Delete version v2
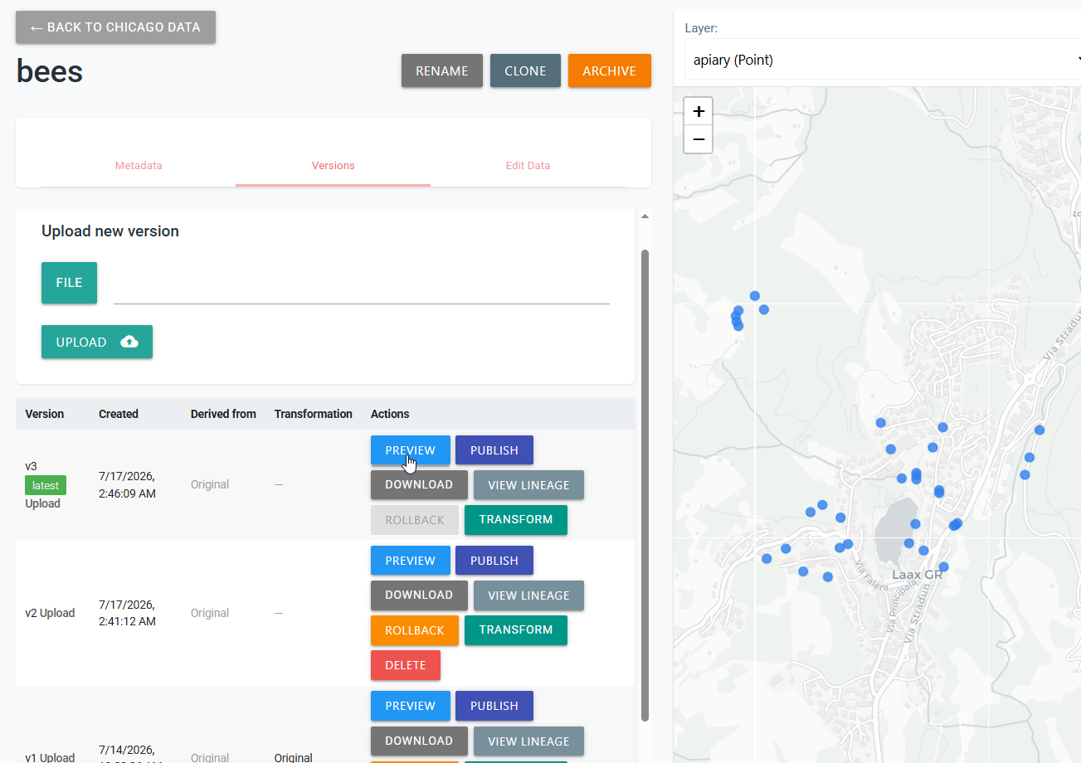Screen dimensions: 1081x763 [406, 665]
